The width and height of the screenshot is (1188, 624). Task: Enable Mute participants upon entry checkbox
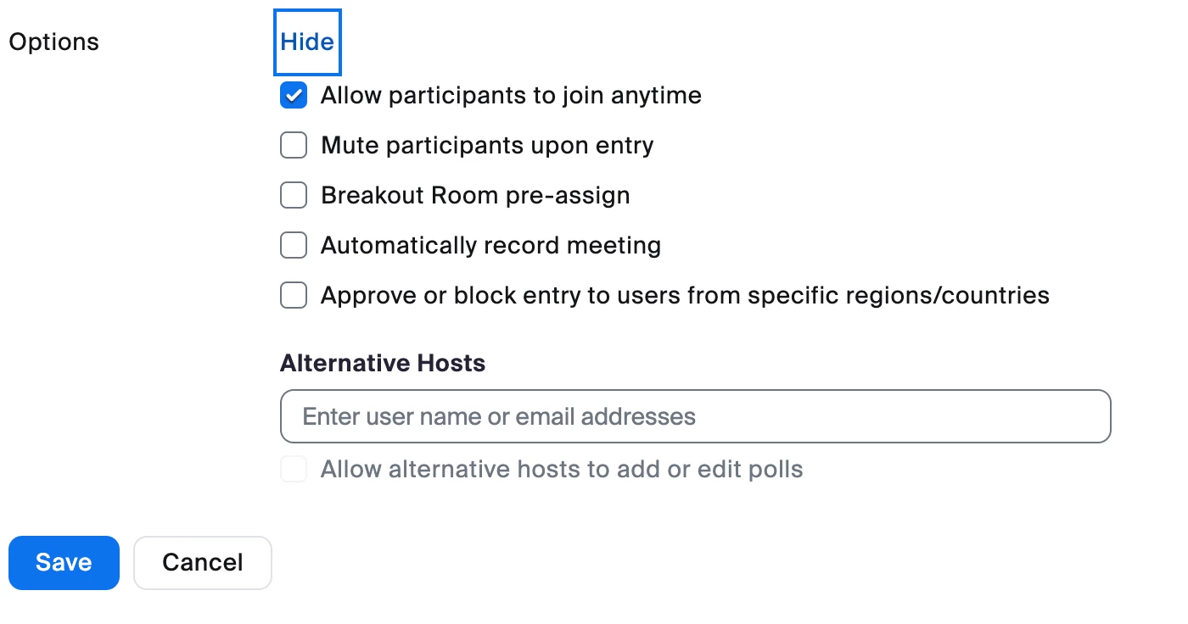(294, 146)
